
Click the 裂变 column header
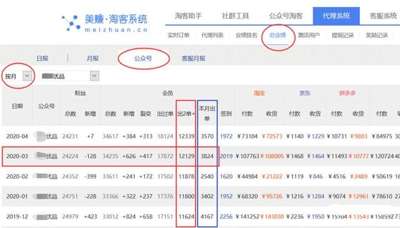146,113
